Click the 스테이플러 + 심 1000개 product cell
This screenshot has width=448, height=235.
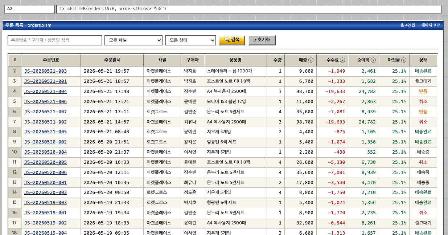coord(235,71)
